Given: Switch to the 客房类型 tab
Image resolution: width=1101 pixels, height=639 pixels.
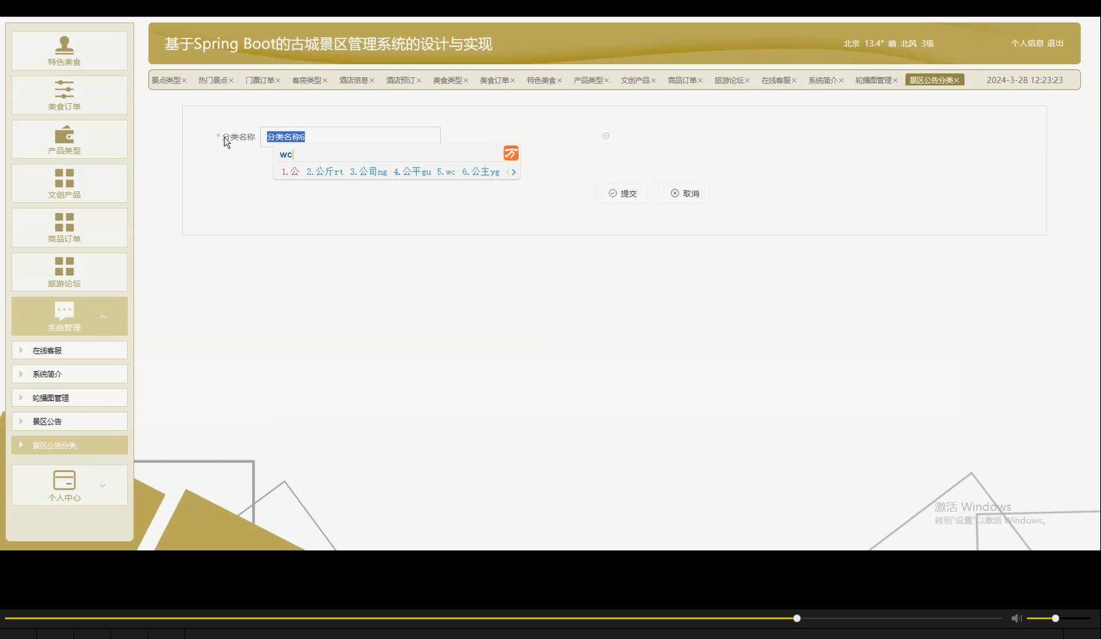Looking at the screenshot, I should (306, 80).
